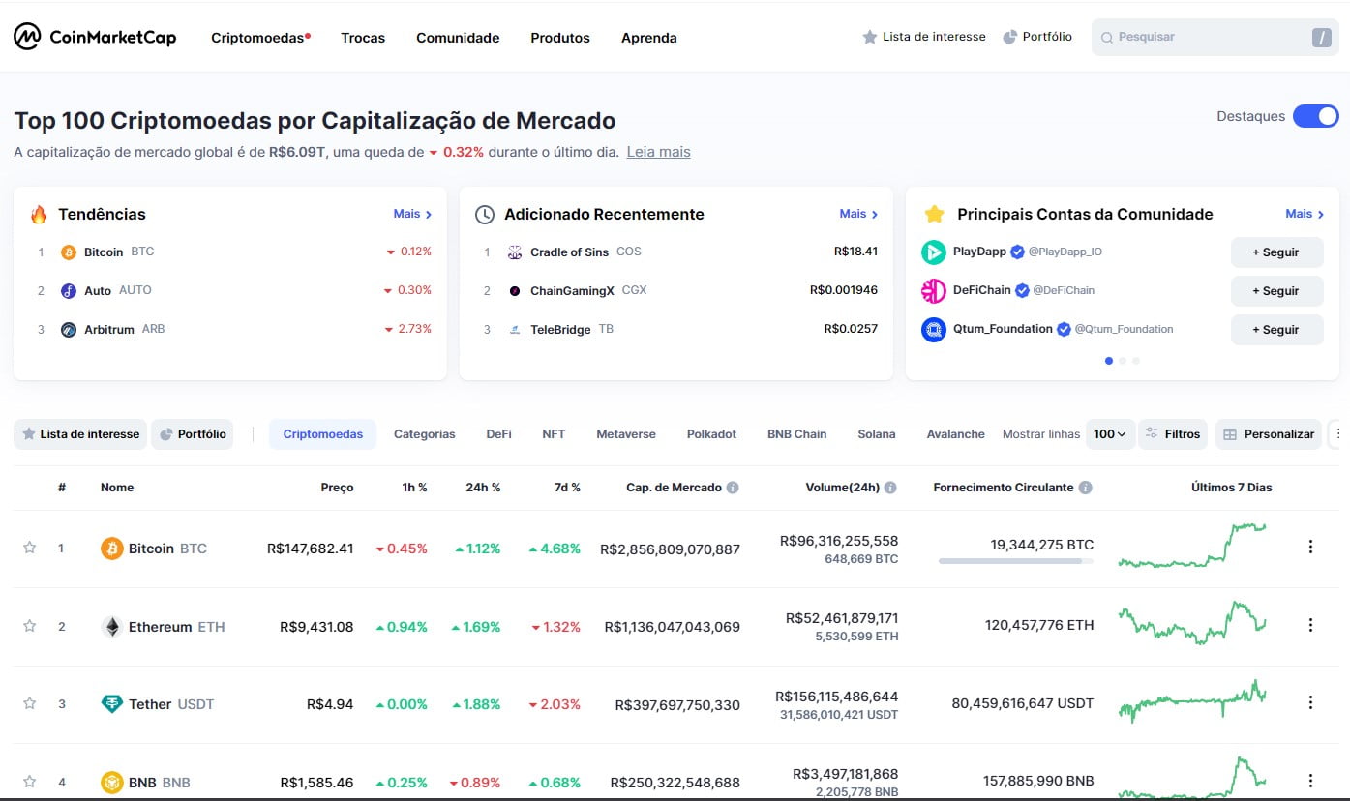Select the Categorias tab

(424, 434)
